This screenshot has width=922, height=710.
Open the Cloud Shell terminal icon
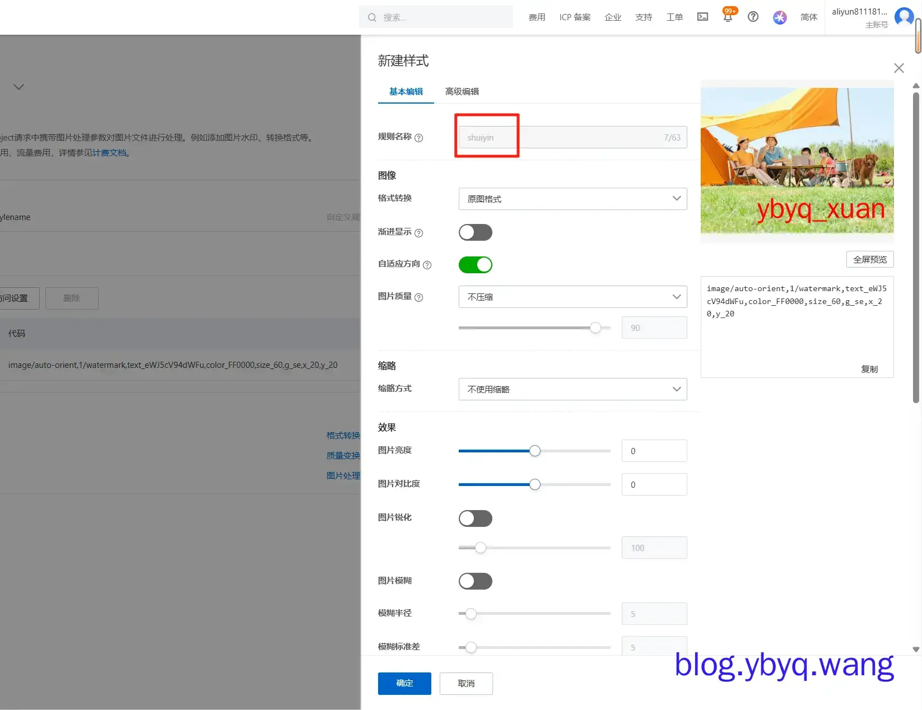tap(702, 17)
